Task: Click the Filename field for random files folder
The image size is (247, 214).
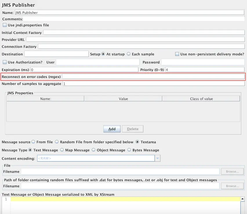Action: [120, 186]
